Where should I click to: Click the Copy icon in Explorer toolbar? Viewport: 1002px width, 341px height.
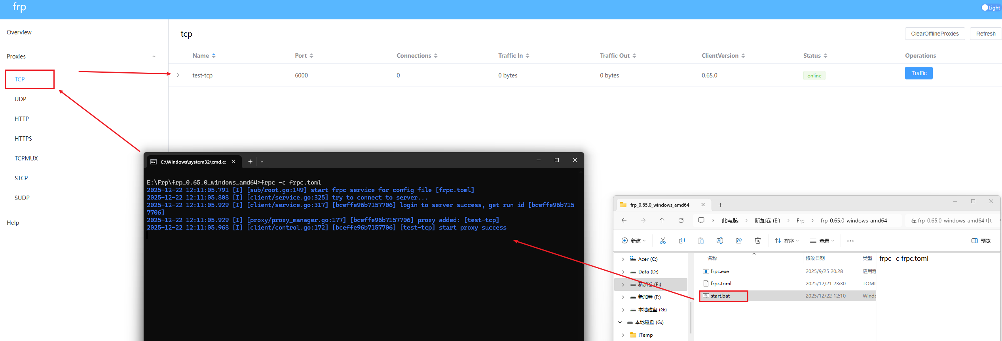[x=681, y=241]
